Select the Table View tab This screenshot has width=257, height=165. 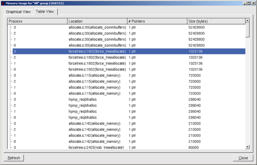coord(45,12)
